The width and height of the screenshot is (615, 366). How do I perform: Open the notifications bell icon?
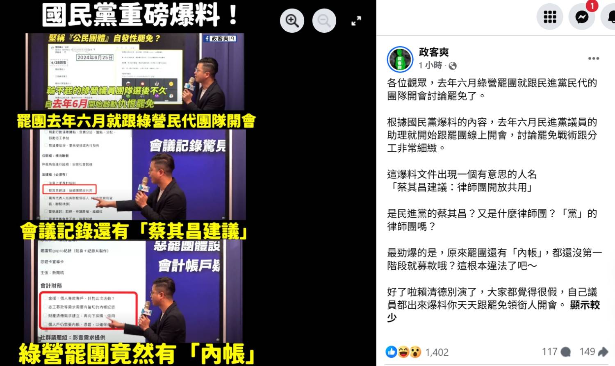point(610,17)
